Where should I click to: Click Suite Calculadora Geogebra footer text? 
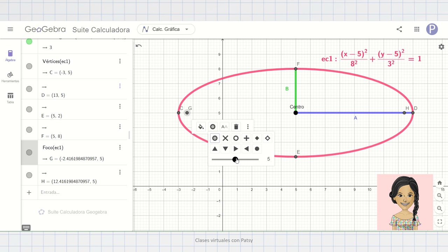click(x=77, y=212)
